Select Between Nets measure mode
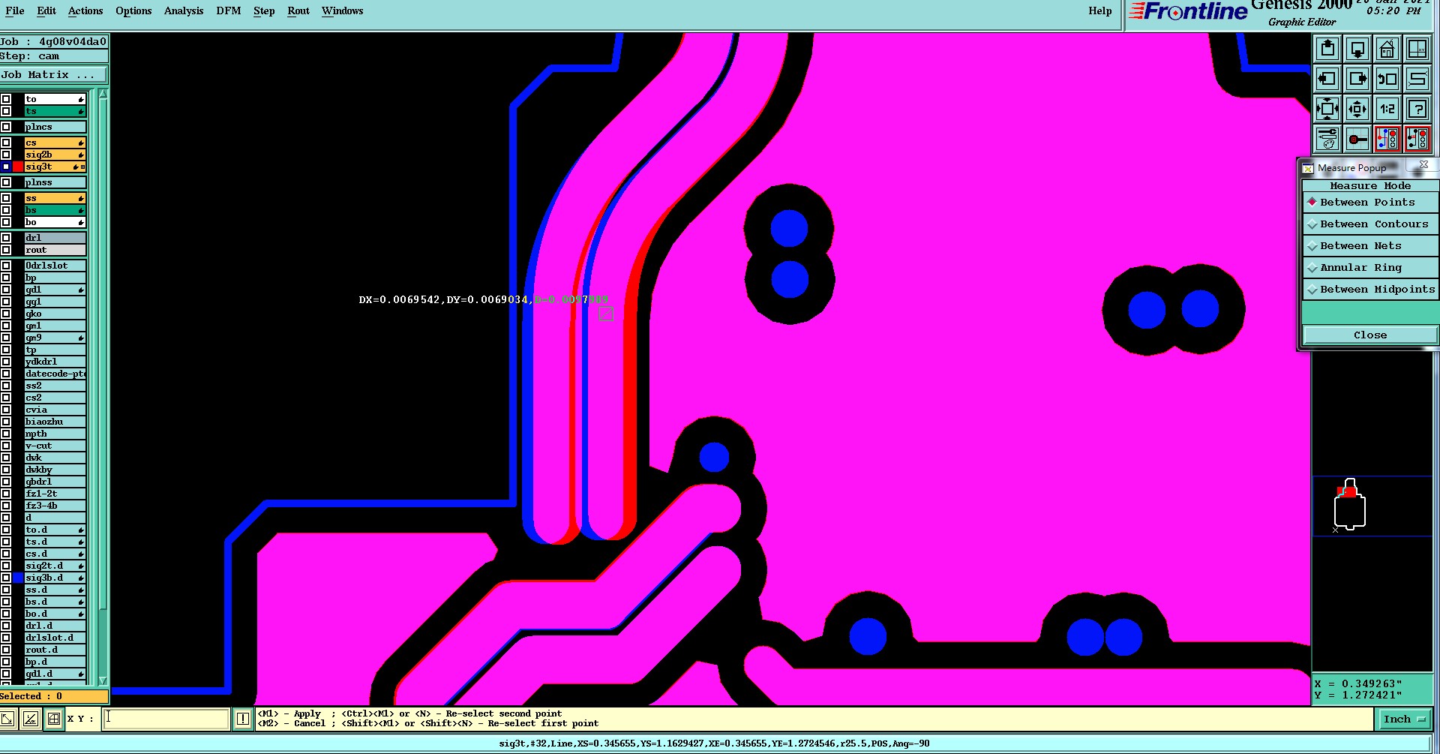The width and height of the screenshot is (1440, 754). pyautogui.click(x=1369, y=246)
